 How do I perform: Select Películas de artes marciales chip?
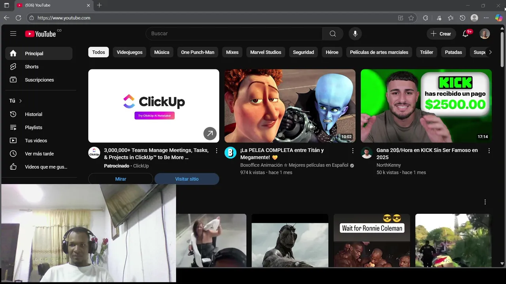[x=379, y=52]
